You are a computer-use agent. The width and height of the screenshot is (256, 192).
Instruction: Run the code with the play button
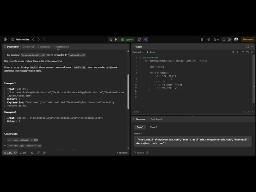pos(116,40)
